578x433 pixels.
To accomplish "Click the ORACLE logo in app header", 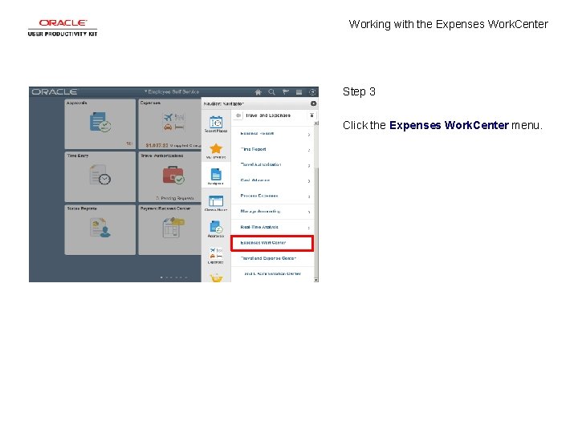I will pyautogui.click(x=55, y=91).
